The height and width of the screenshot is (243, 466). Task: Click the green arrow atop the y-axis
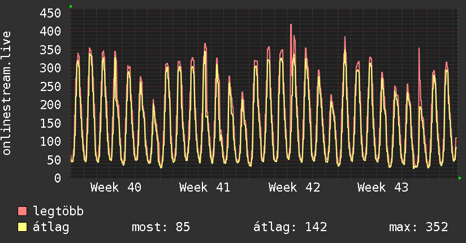tap(71, 6)
